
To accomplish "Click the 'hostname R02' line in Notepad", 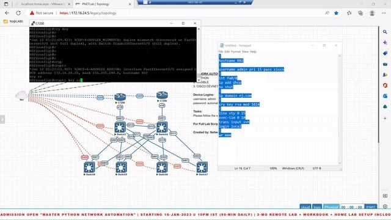I will point(231,61).
